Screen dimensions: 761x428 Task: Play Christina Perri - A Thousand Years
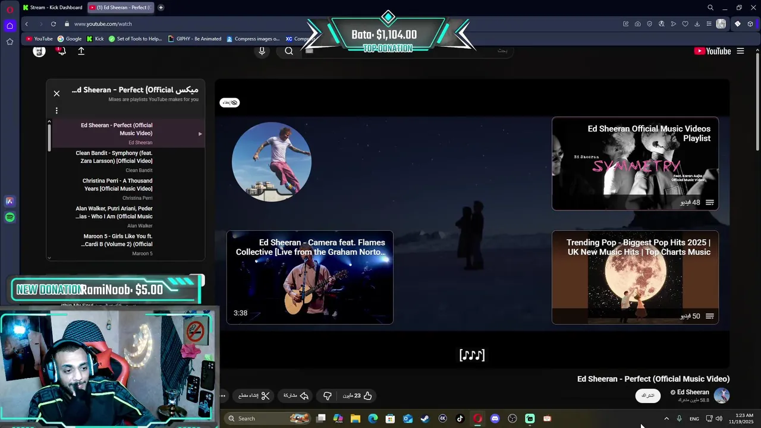click(x=128, y=189)
